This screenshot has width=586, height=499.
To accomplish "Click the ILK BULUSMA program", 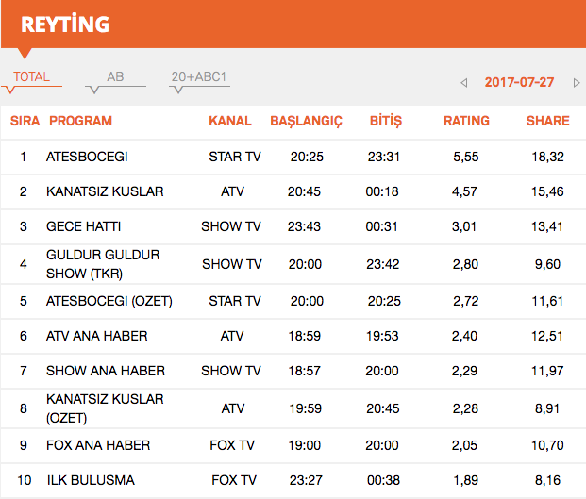I will (x=90, y=480).
